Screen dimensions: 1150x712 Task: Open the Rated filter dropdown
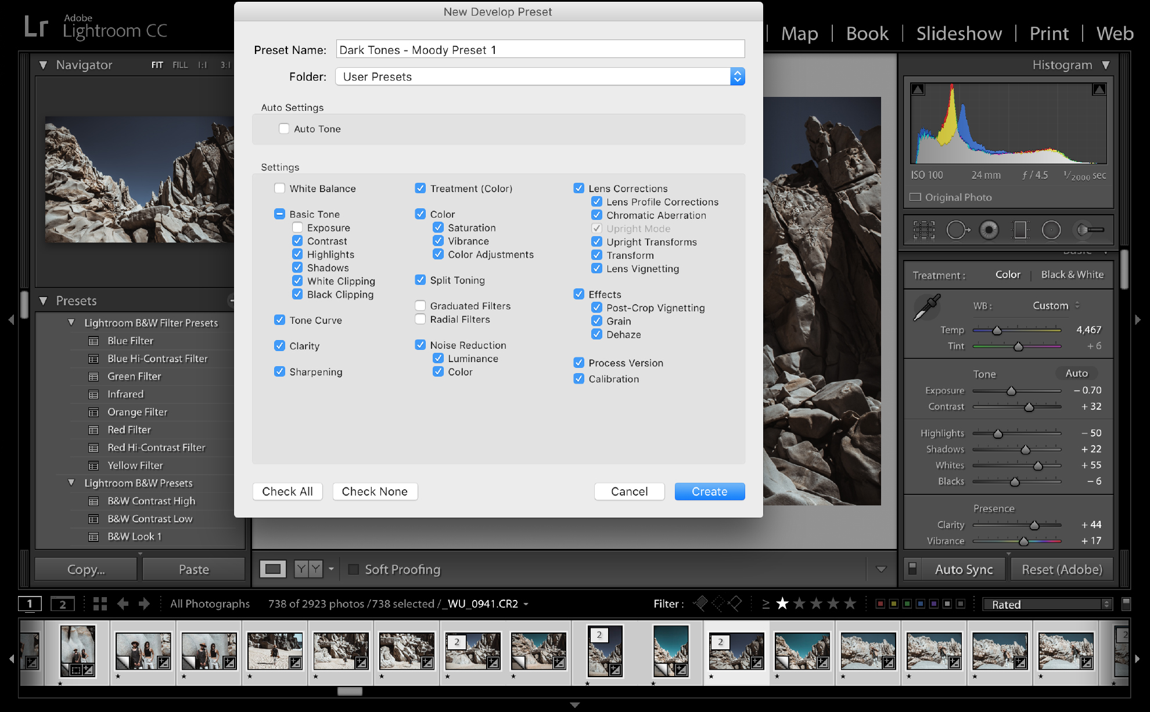(x=1047, y=605)
